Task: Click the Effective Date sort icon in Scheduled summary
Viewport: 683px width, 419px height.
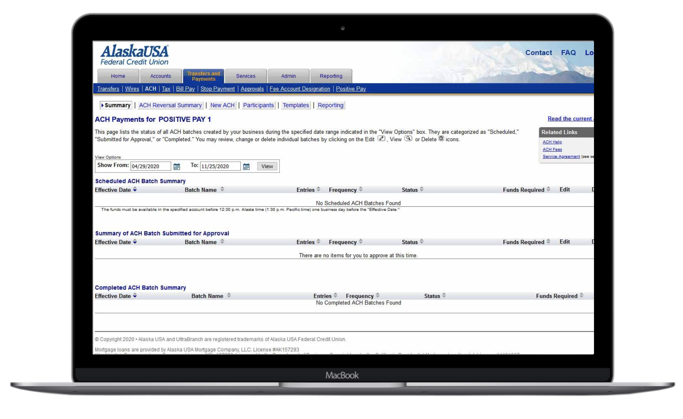Action: point(135,190)
